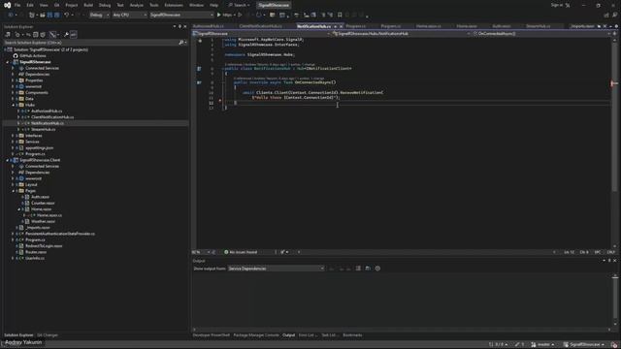Screen dimensions: 621x349
Task: Click the Solution Explorer properties wrench icon
Action: pyautogui.click(x=66, y=35)
